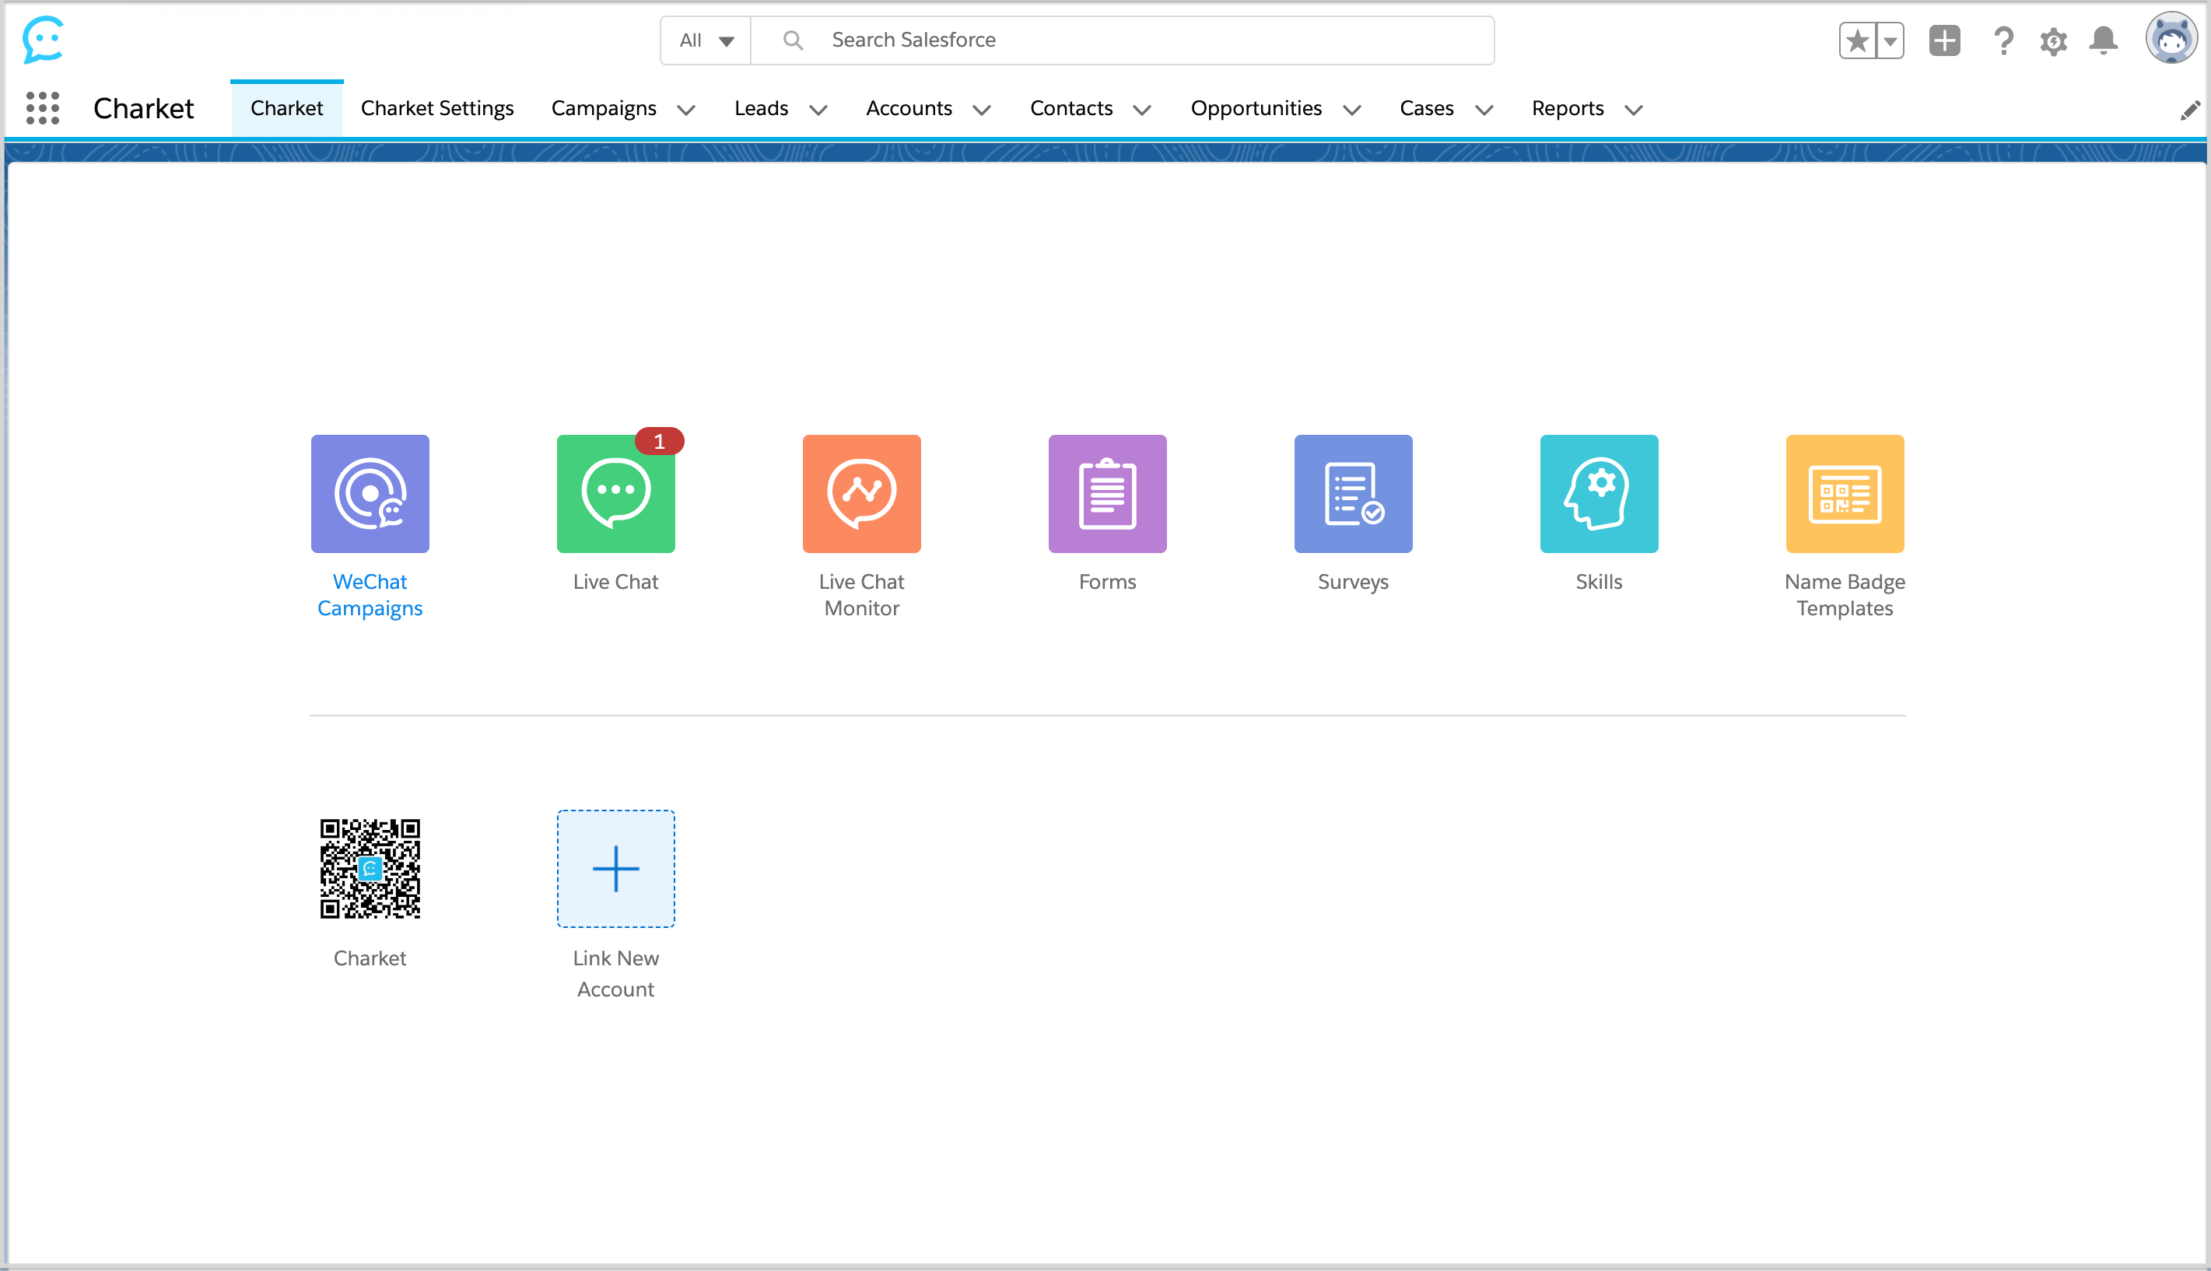Click the Favorites star icon
The image size is (2211, 1271).
(1856, 41)
